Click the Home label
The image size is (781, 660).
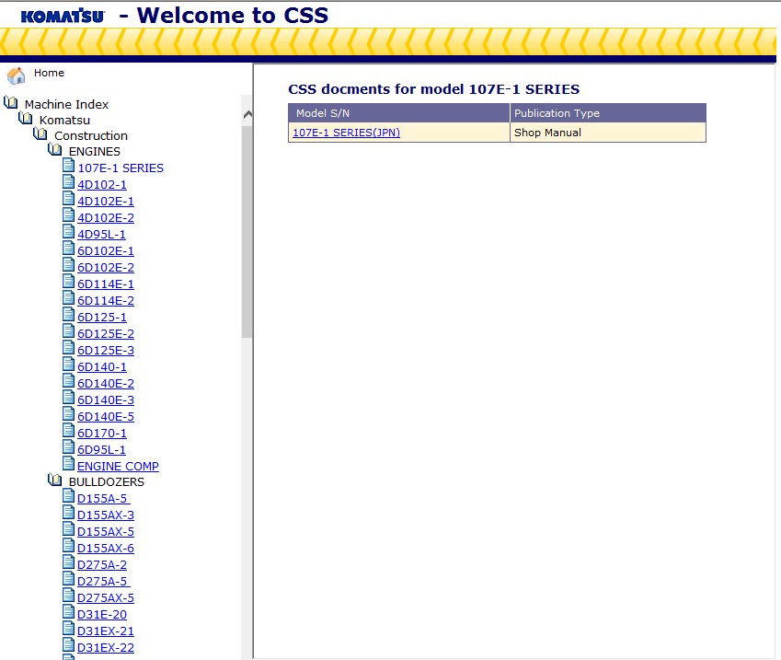[x=49, y=73]
